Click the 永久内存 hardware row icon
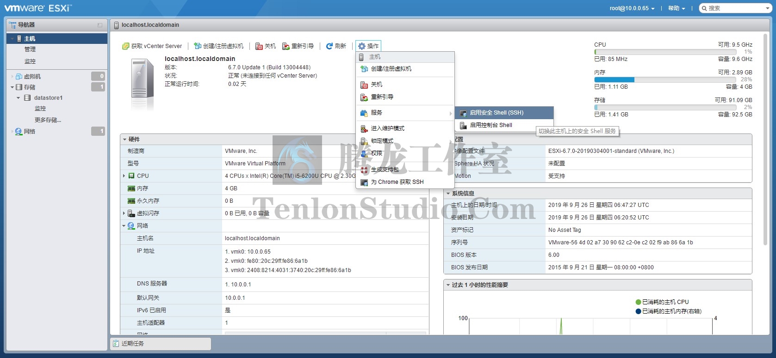Image resolution: width=776 pixels, height=358 pixels. tap(131, 201)
